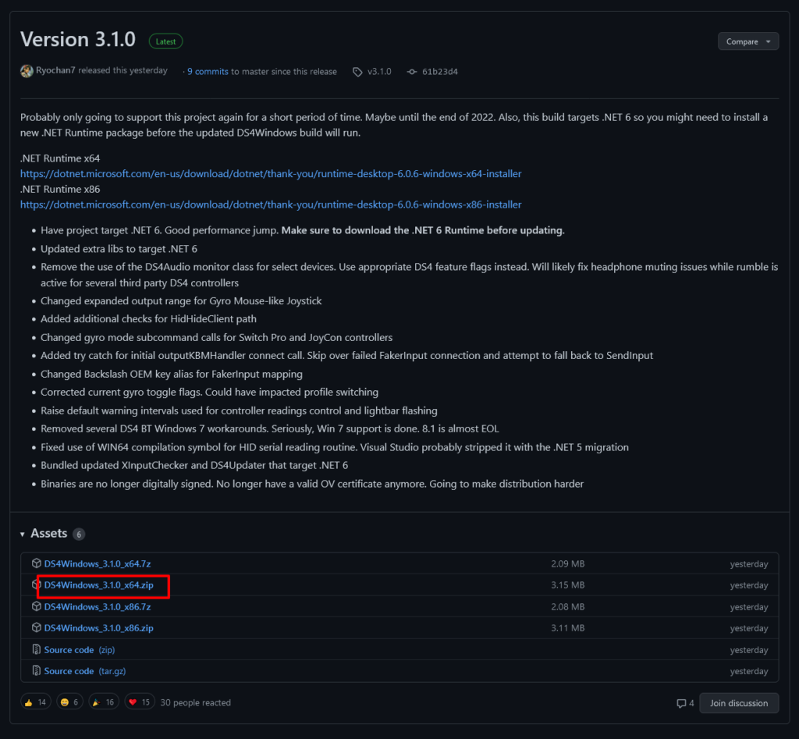Click 'Changed gyro mode subcommand calls' note

pos(217,337)
